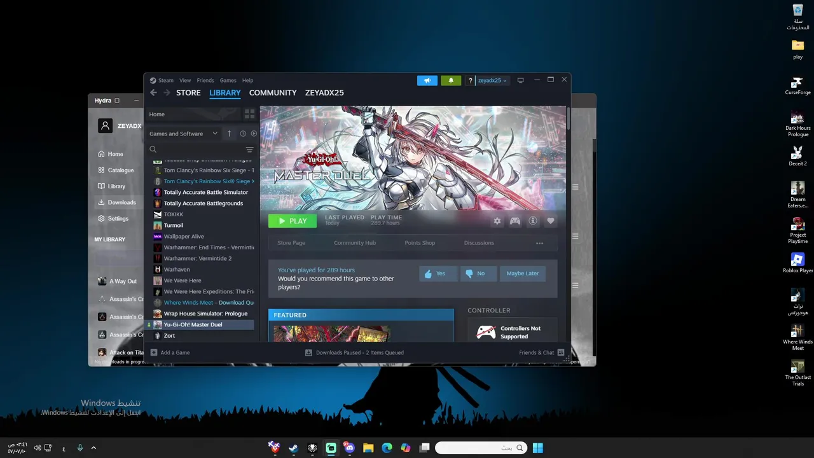Recommend game with Yes thumbs up

[438, 274]
